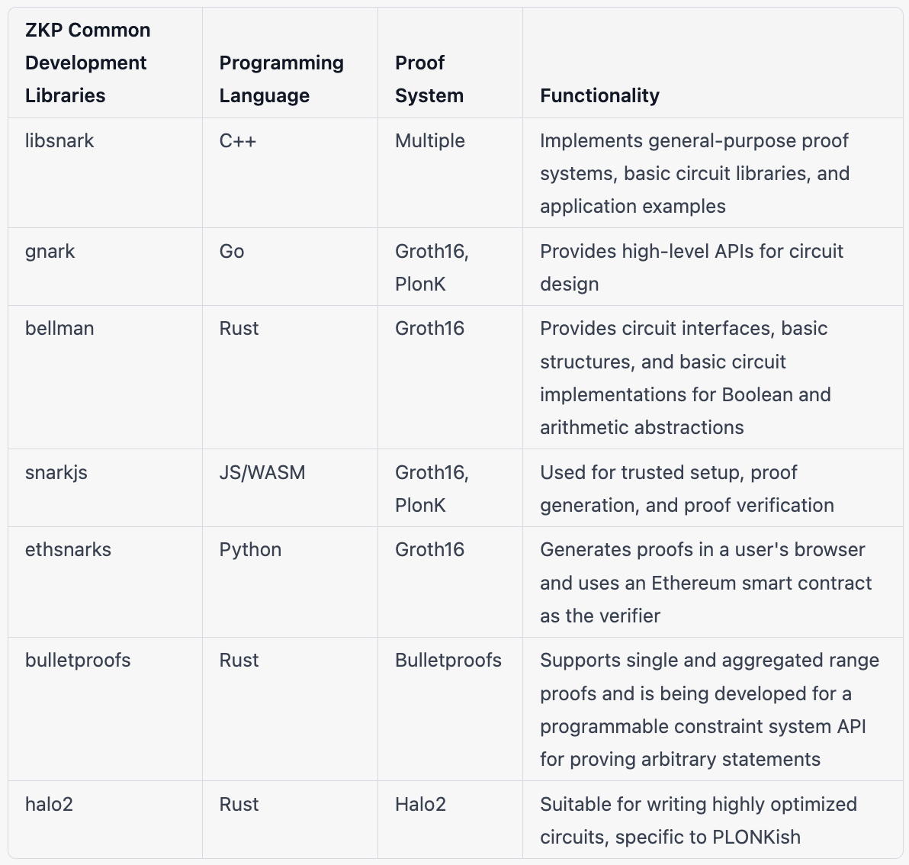The height and width of the screenshot is (865, 909).
Task: Select the 'Bulletproofs' proof system cell
Action: 448,661
